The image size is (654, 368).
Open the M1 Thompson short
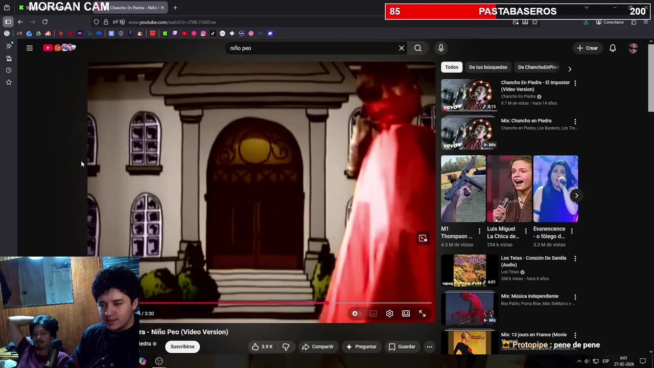coord(463,189)
